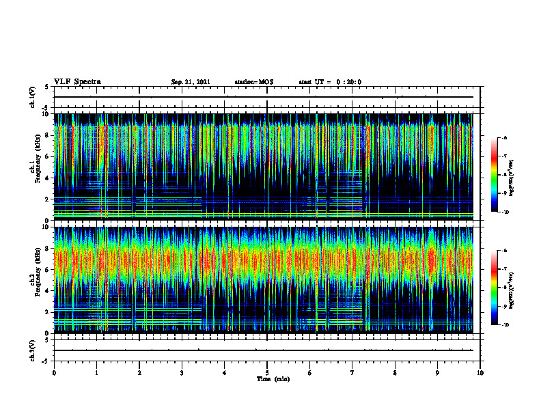The width and height of the screenshot is (541, 418).
Task: Click the ch.2 spectrogram panel
Action: point(263,280)
